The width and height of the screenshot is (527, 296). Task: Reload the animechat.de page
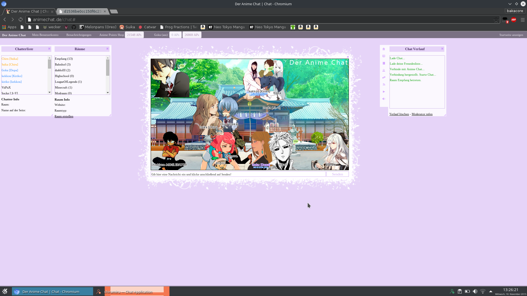point(21,19)
